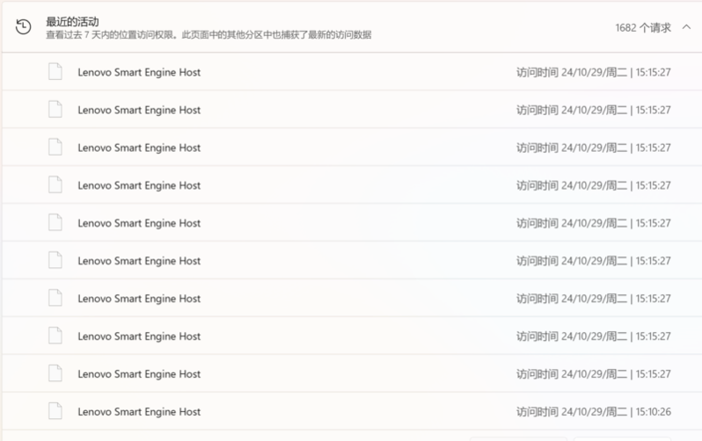Collapse the 最近的活动 section with the chevron
Viewport: 702px width, 441px height.
point(686,27)
